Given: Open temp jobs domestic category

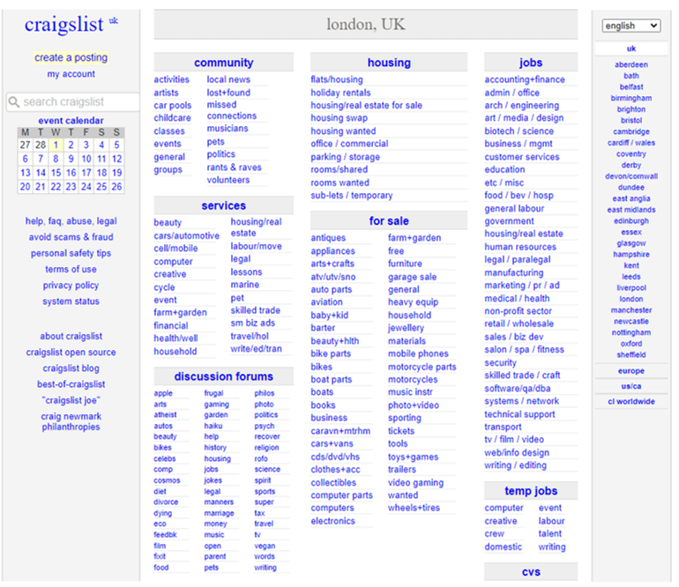Looking at the screenshot, I should pyautogui.click(x=504, y=546).
